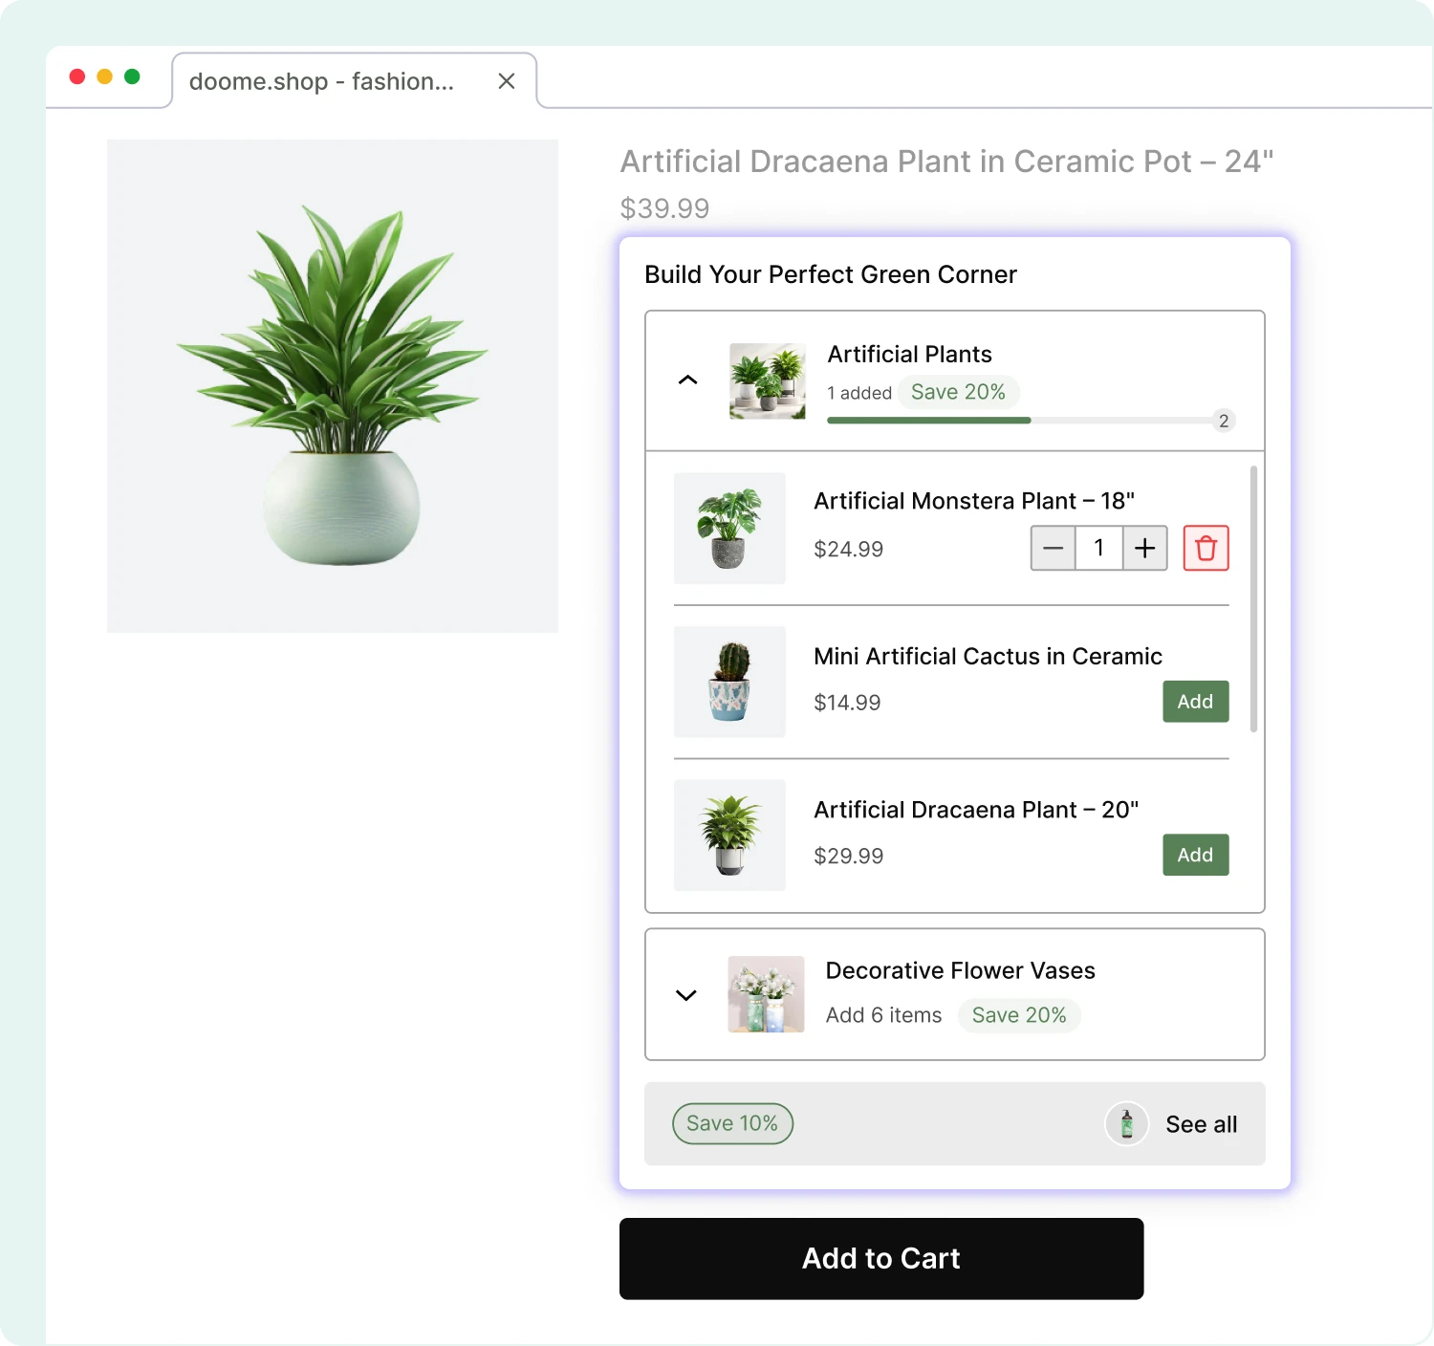Click the bottle icon beside See all
The height and width of the screenshot is (1346, 1434).
(1126, 1123)
